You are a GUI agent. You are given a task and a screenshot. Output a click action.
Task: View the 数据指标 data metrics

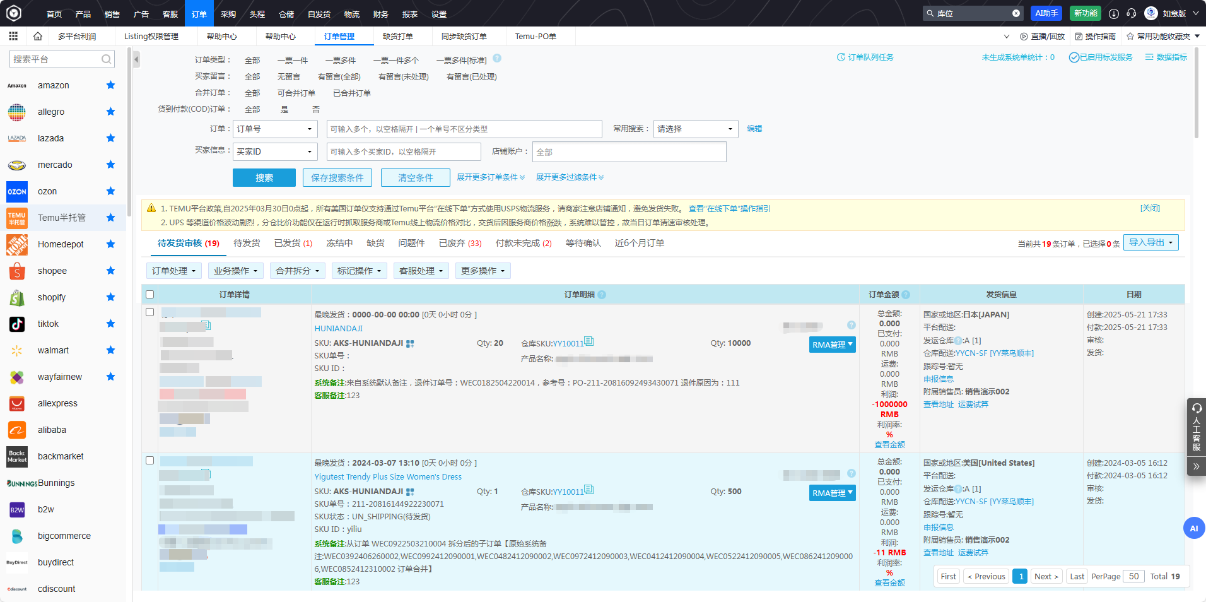[x=1170, y=57]
